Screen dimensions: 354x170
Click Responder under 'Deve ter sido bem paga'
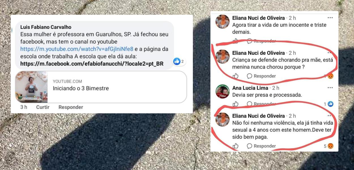(261, 146)
